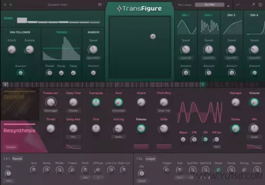Click the Trigger Thresh knob
This screenshot has width=265, height=185.
click(49, 73)
